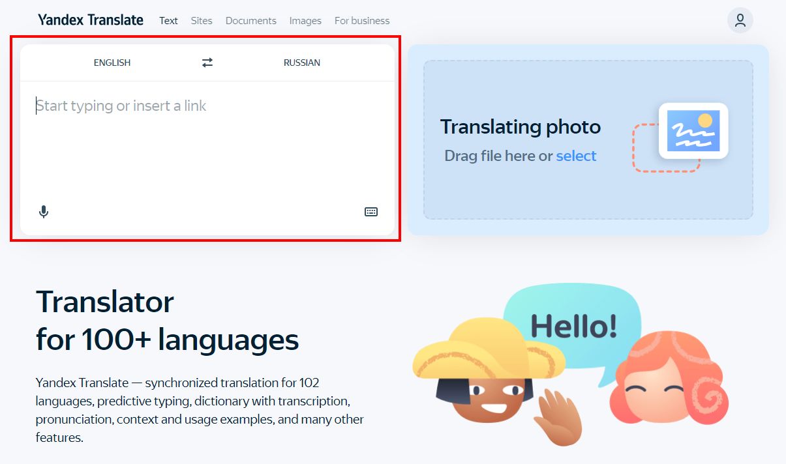This screenshot has width=786, height=464.
Task: Switch to the Sites tab
Action: tap(202, 21)
